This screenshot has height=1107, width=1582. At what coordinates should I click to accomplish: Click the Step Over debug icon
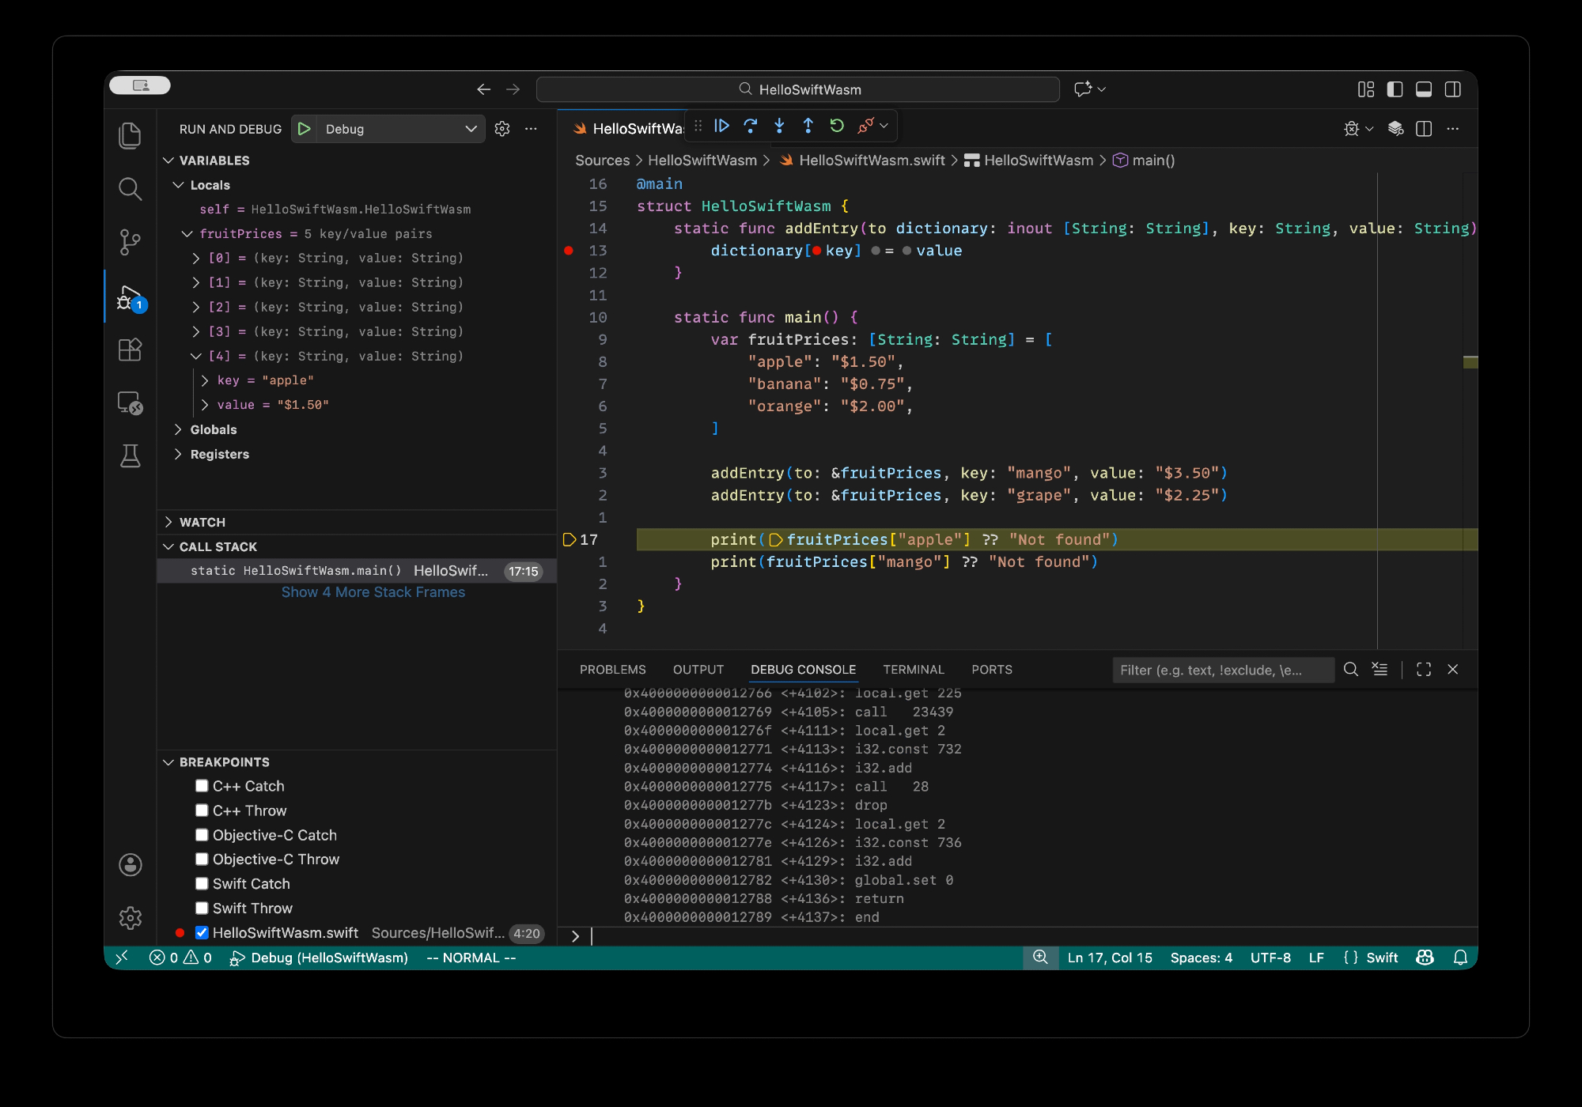[751, 126]
